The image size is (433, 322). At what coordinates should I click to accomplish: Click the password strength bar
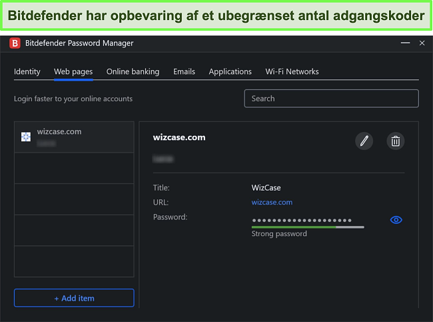coord(308,227)
